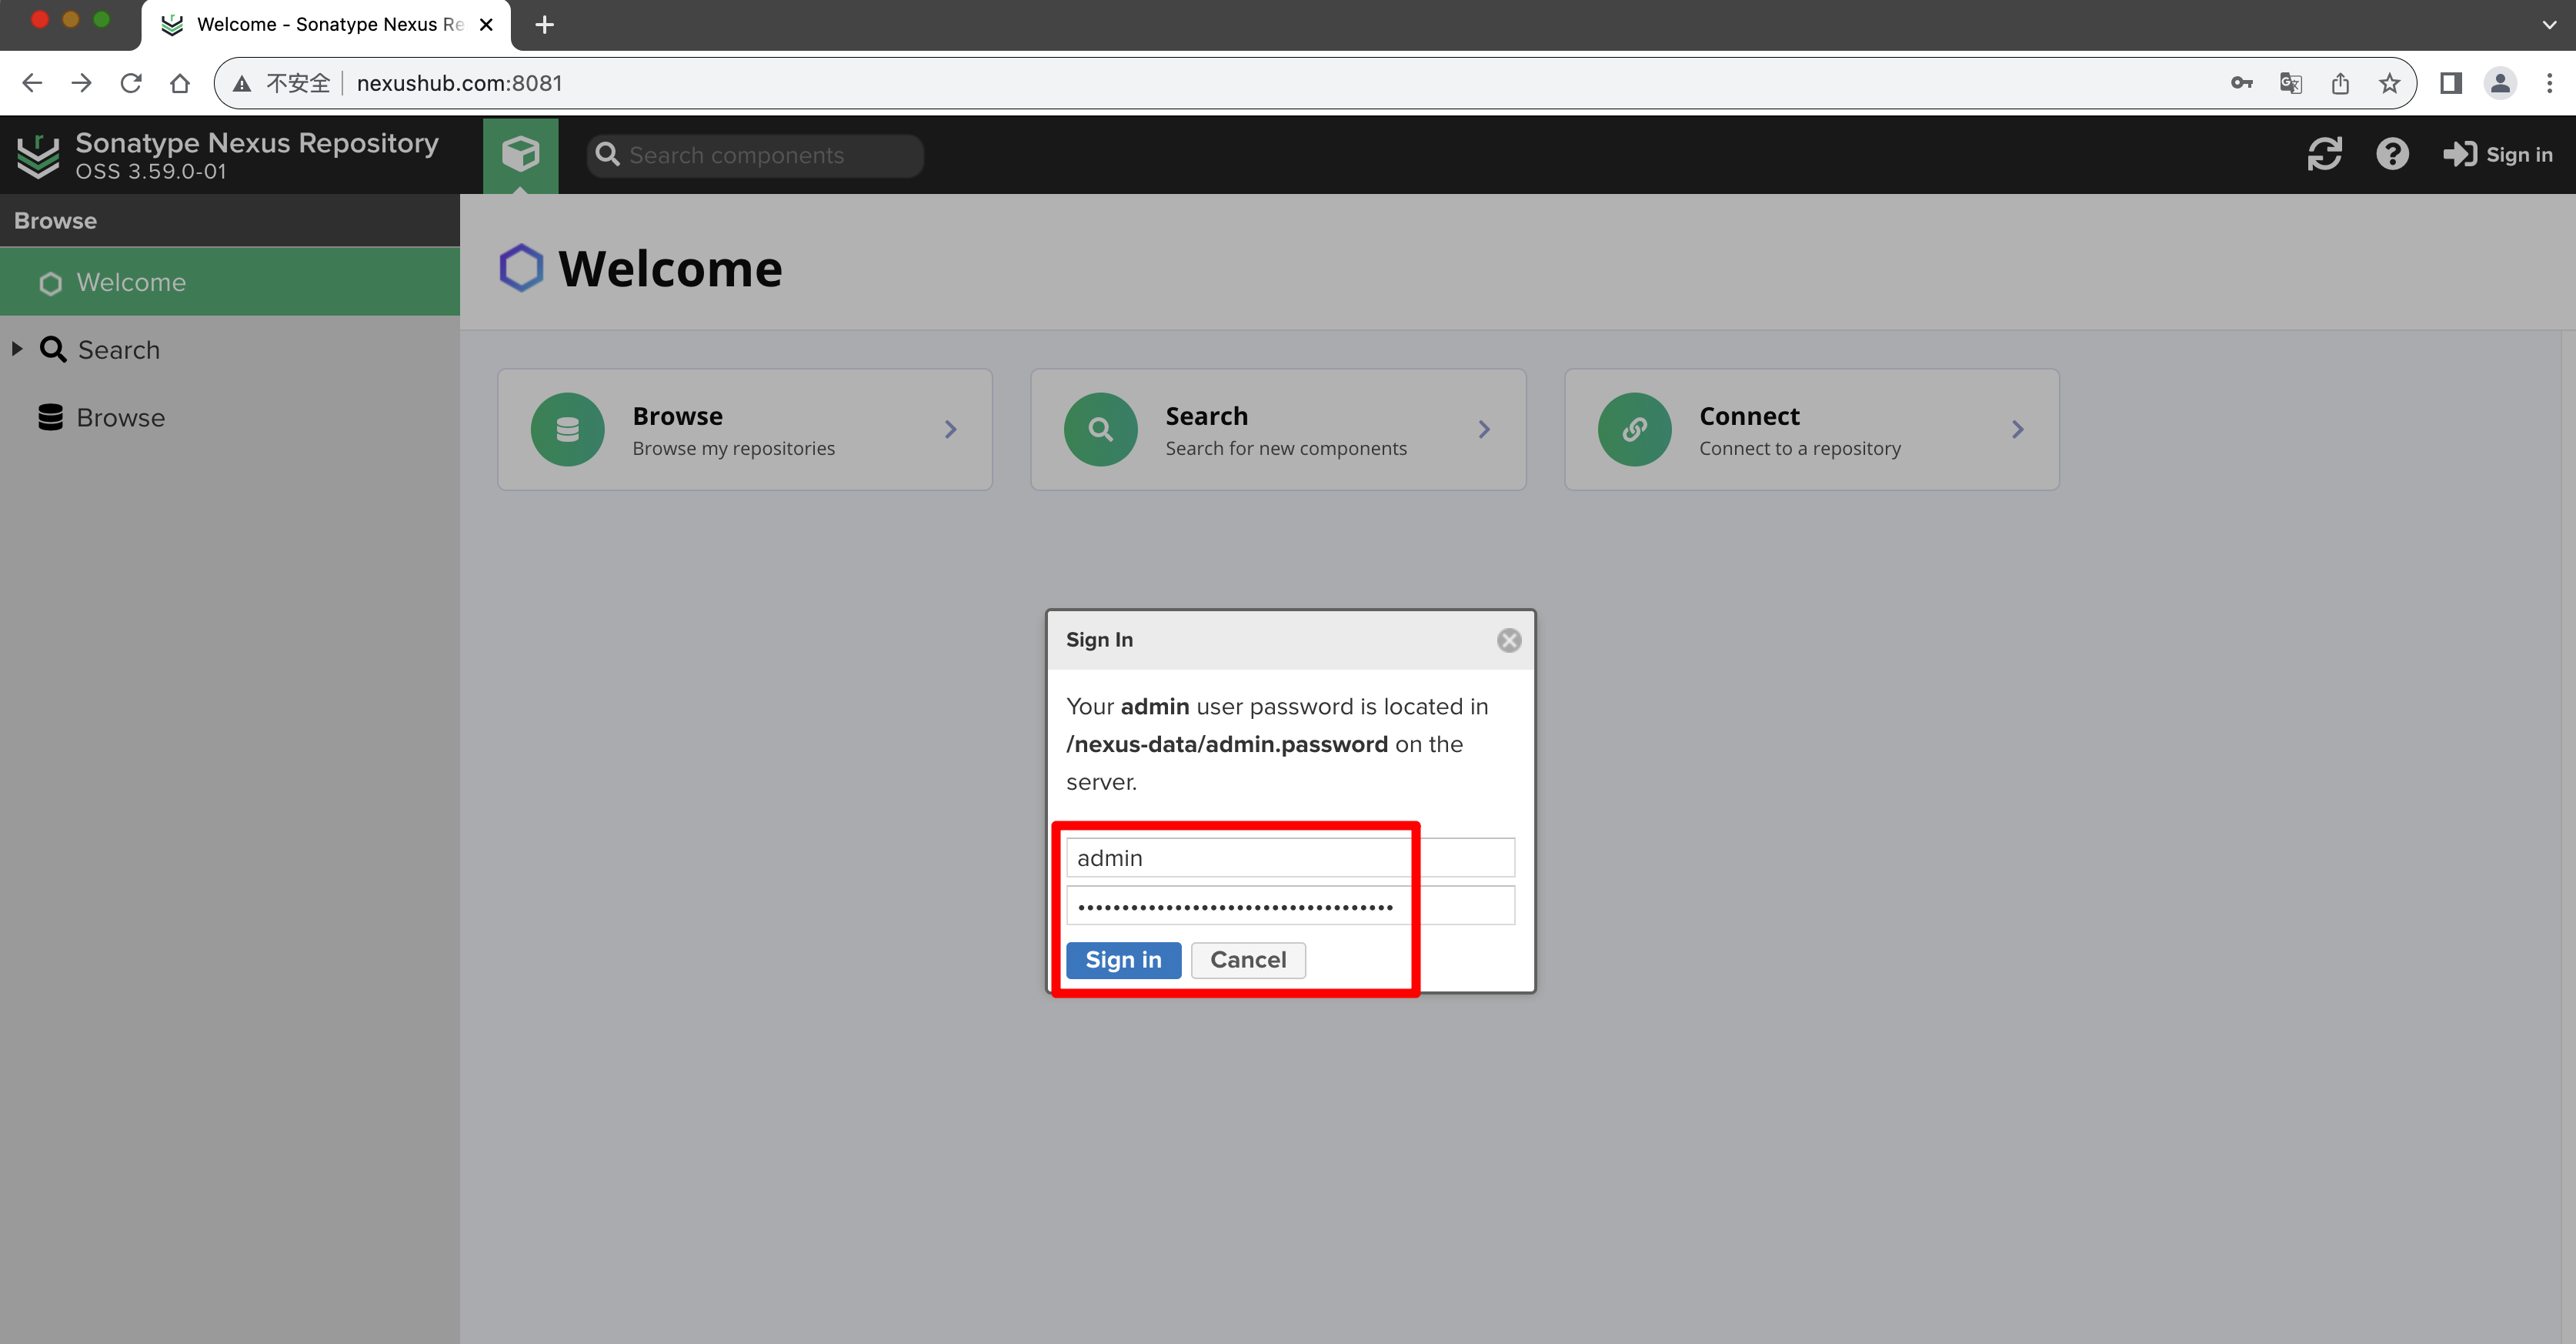
Task: Close the Welcome Nexus browser tab
Action: (x=487, y=25)
